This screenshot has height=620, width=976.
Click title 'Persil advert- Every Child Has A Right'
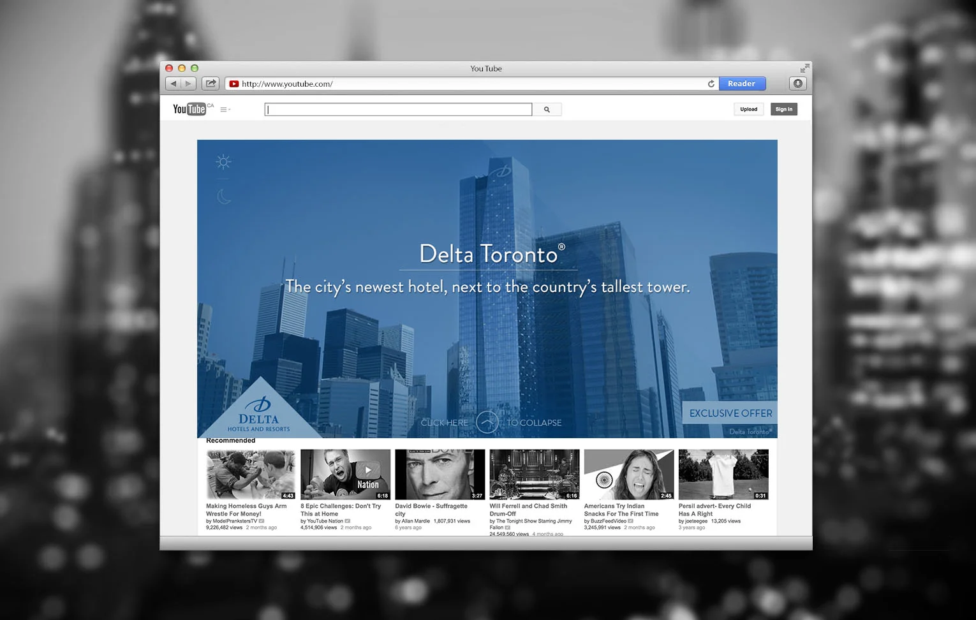click(x=714, y=510)
